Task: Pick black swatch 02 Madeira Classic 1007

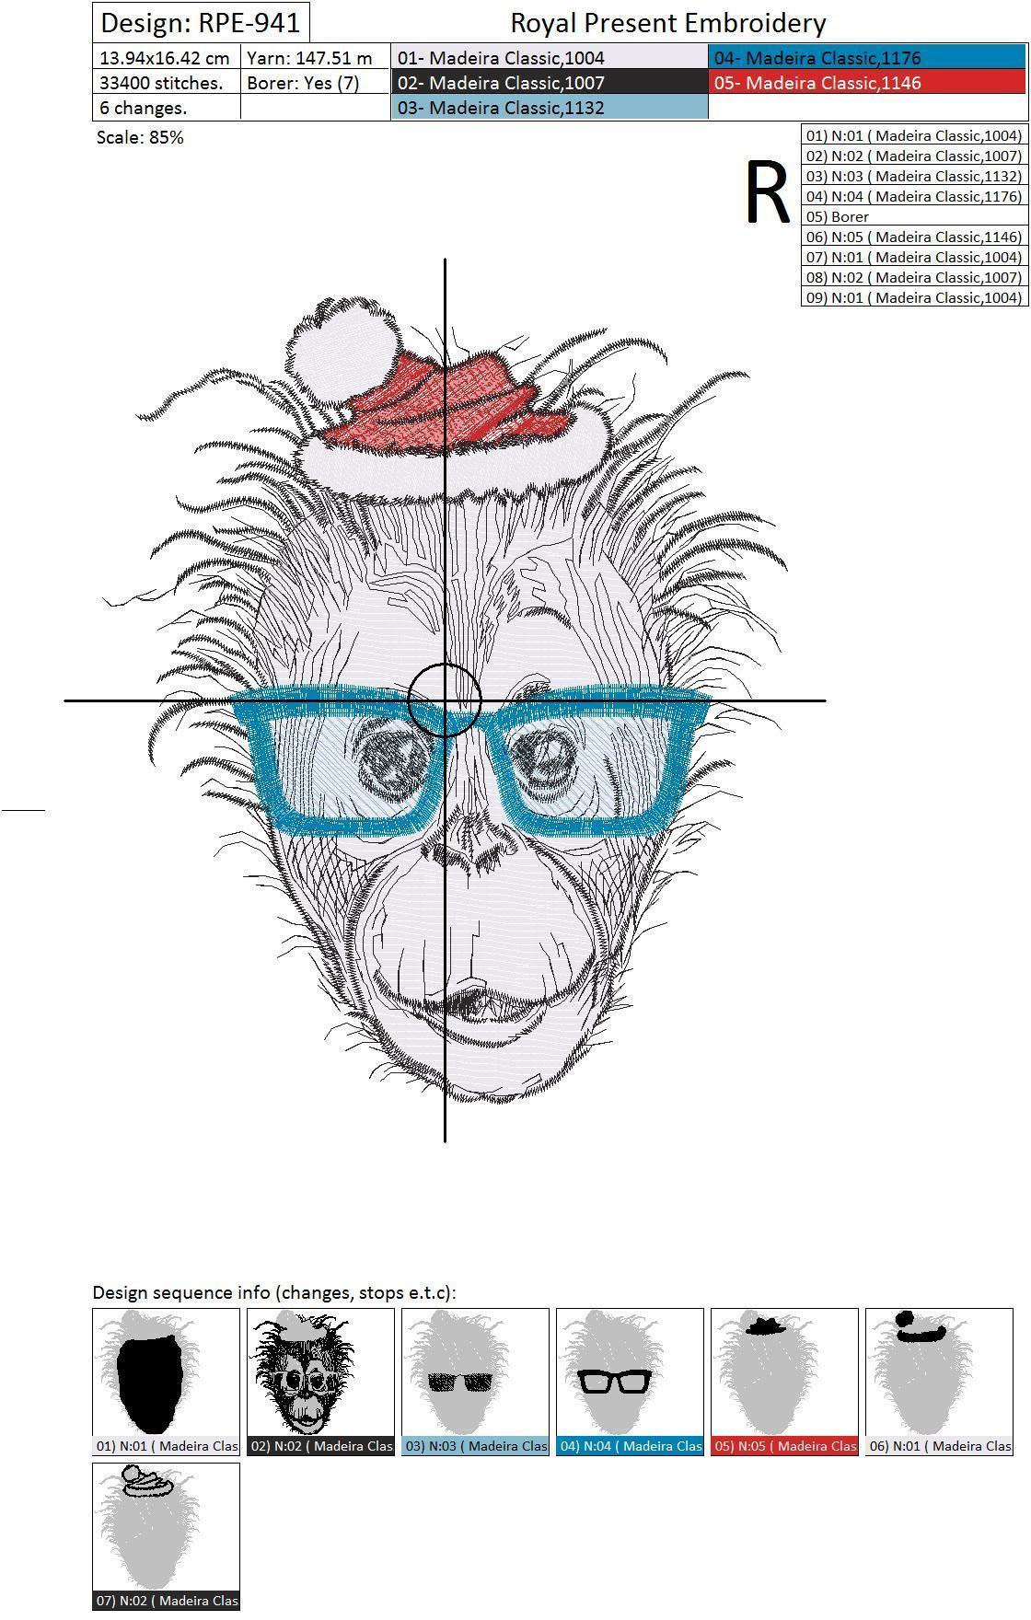Action: tap(550, 83)
